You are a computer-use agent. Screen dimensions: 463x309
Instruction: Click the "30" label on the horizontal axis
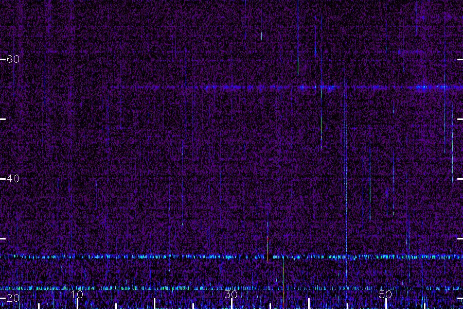(231, 295)
